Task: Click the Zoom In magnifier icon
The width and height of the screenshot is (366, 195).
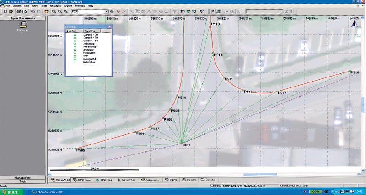Action: point(54,10)
